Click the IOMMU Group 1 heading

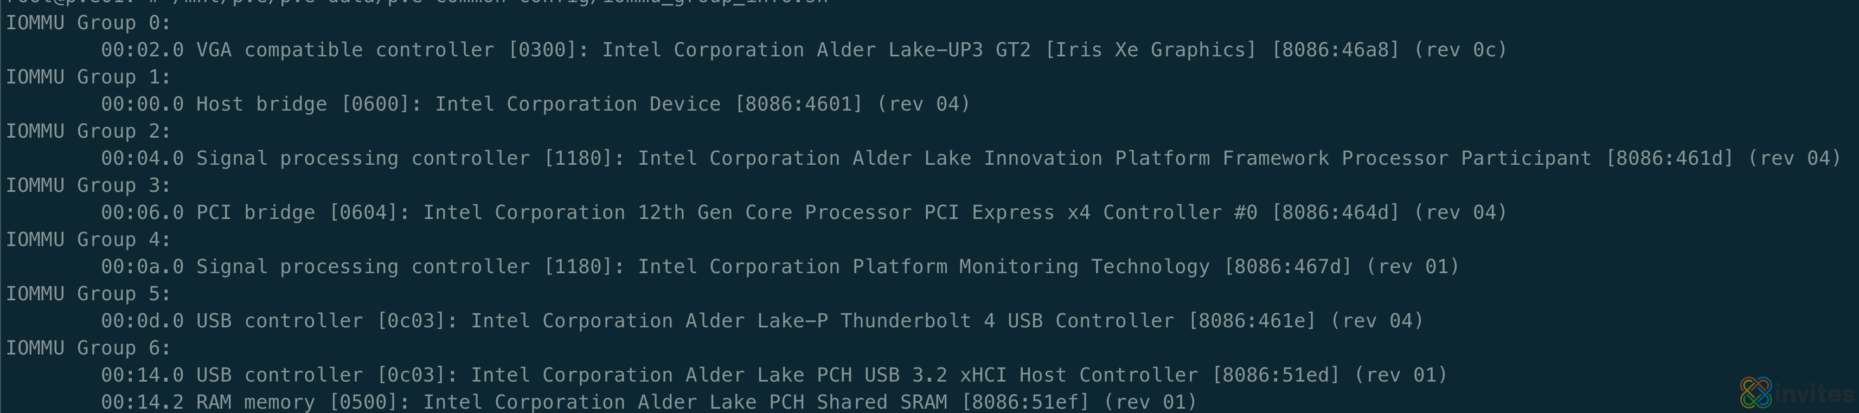(88, 77)
